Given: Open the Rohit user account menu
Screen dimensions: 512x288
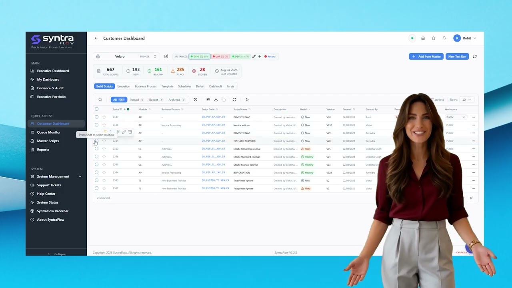Looking at the screenshot, I should pos(465,38).
